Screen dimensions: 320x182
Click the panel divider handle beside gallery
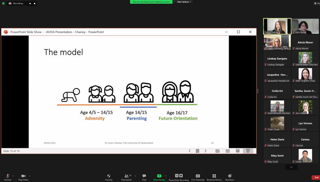258,91
